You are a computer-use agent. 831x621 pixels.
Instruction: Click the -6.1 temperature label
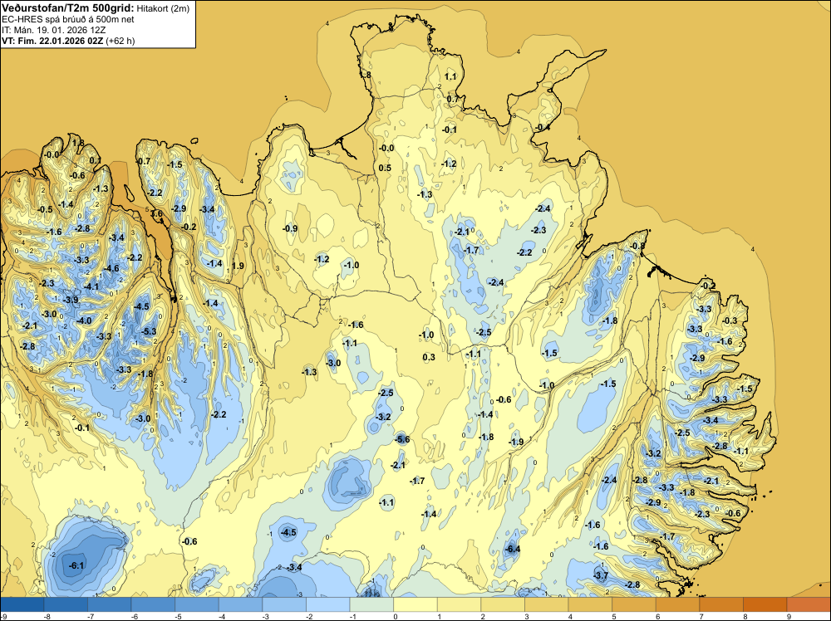[x=76, y=565]
